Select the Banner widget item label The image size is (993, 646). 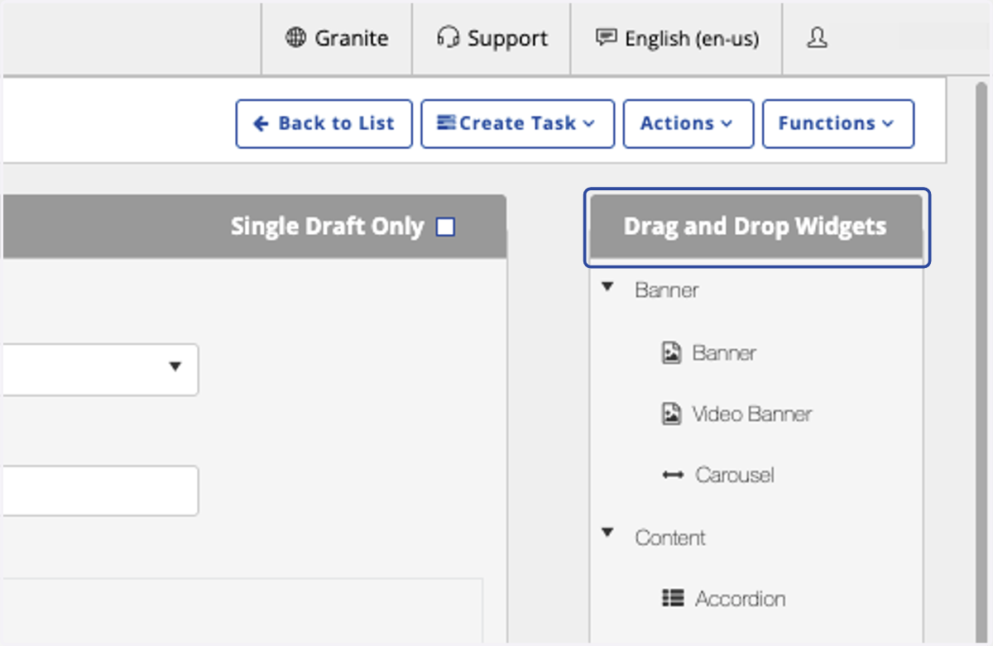(x=724, y=353)
